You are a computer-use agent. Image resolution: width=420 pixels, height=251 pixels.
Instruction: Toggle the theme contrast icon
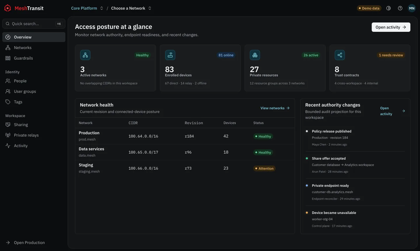click(388, 8)
